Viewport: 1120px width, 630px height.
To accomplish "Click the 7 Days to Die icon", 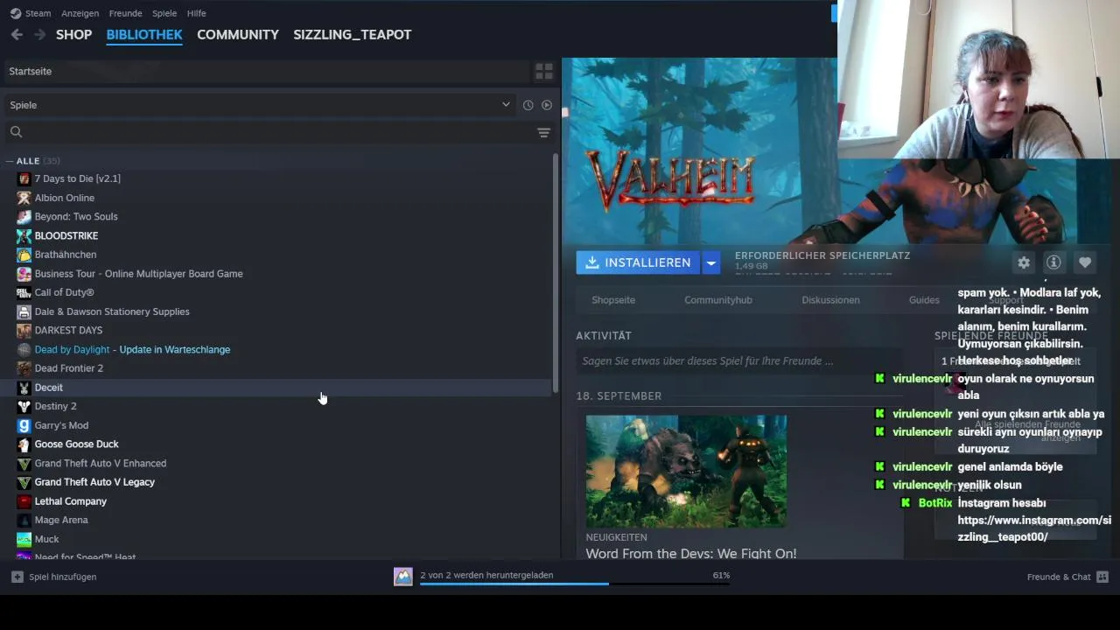I will [x=24, y=178].
